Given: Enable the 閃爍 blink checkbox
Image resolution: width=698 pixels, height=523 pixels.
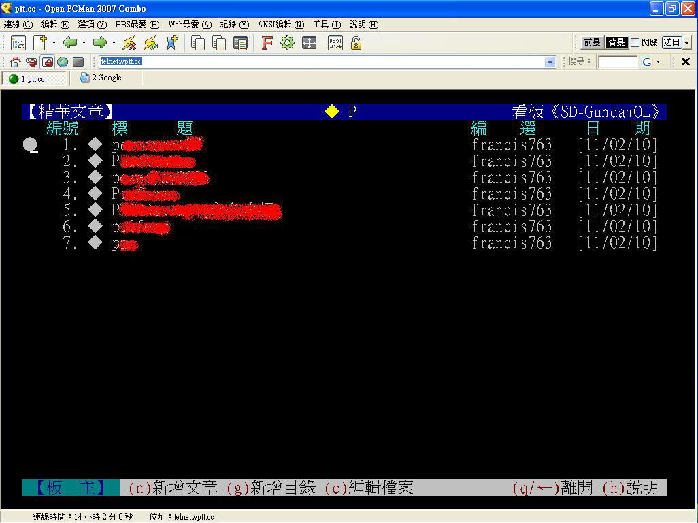Looking at the screenshot, I should tap(635, 43).
